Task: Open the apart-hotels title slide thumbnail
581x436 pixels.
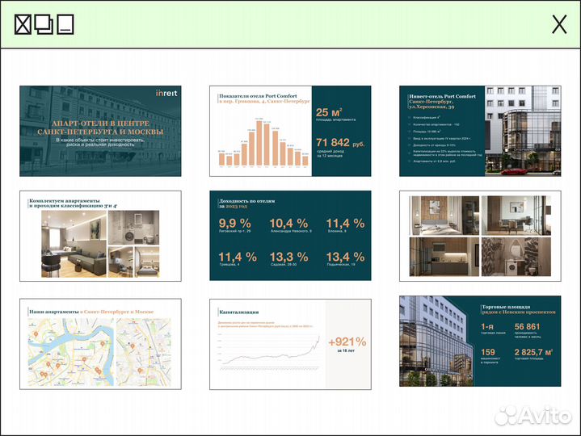Action: 100,131
